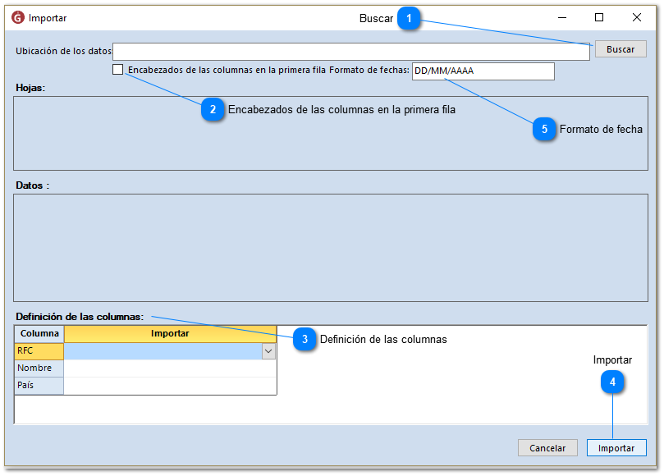Enable column headers in first row checkbox
Viewport: 664px width, 476px height.
click(118, 71)
